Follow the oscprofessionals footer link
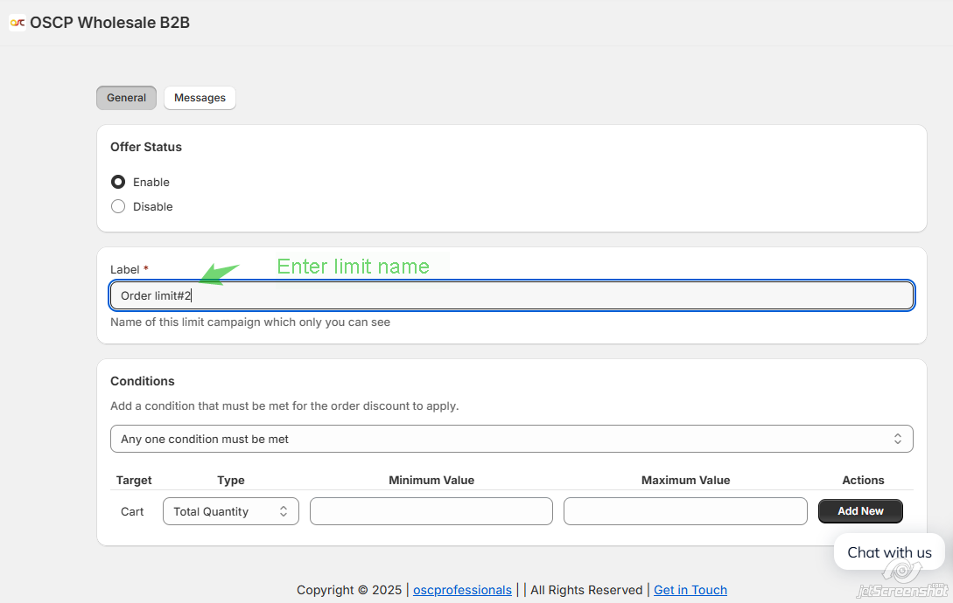Image resolution: width=953 pixels, height=603 pixels. pyautogui.click(x=462, y=590)
